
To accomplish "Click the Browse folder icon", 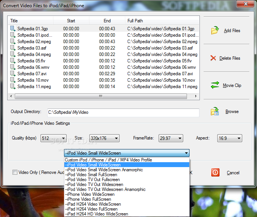I will (215, 111).
